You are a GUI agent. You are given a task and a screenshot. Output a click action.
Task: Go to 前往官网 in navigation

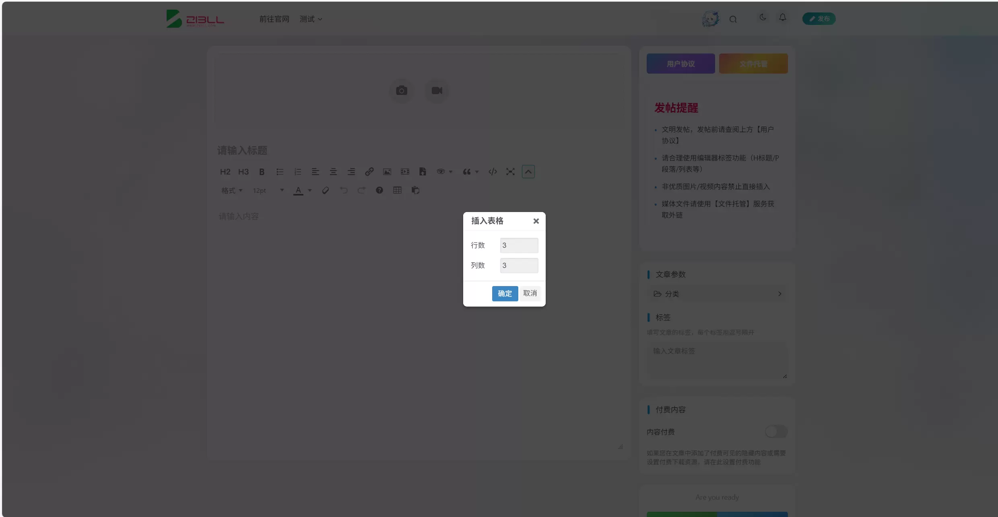pos(274,19)
